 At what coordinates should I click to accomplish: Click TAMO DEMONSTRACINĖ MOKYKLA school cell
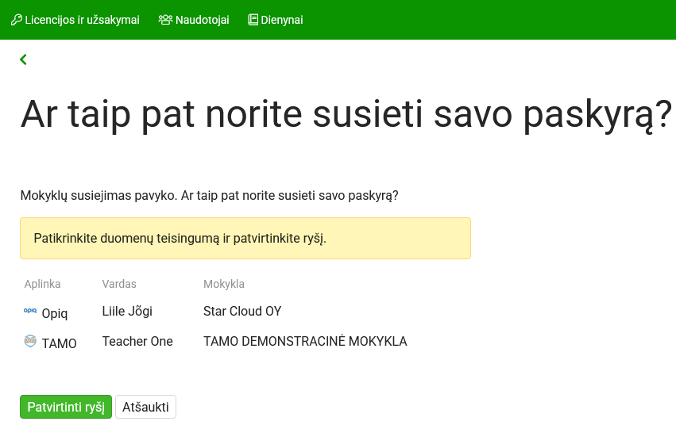click(x=305, y=341)
